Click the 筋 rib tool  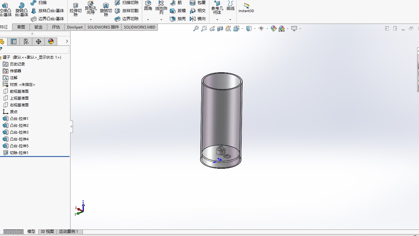tap(176, 2)
